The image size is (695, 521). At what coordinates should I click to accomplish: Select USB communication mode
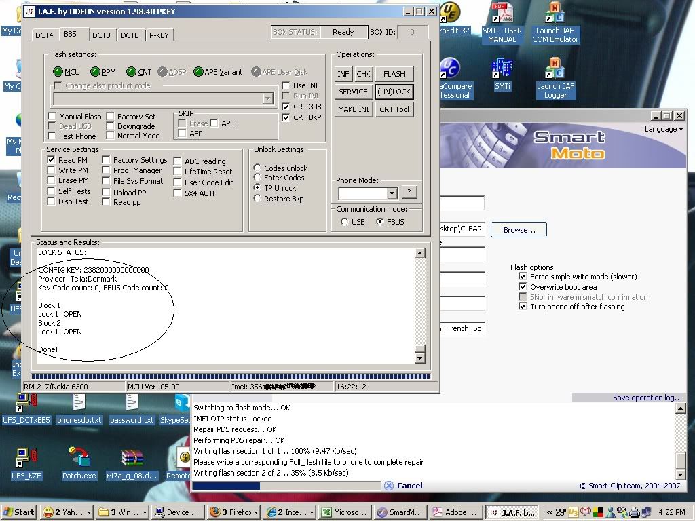pos(344,222)
